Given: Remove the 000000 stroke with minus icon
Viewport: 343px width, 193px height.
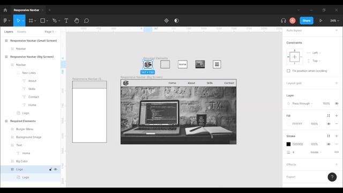Looking at the screenshot, I should coord(337,144).
